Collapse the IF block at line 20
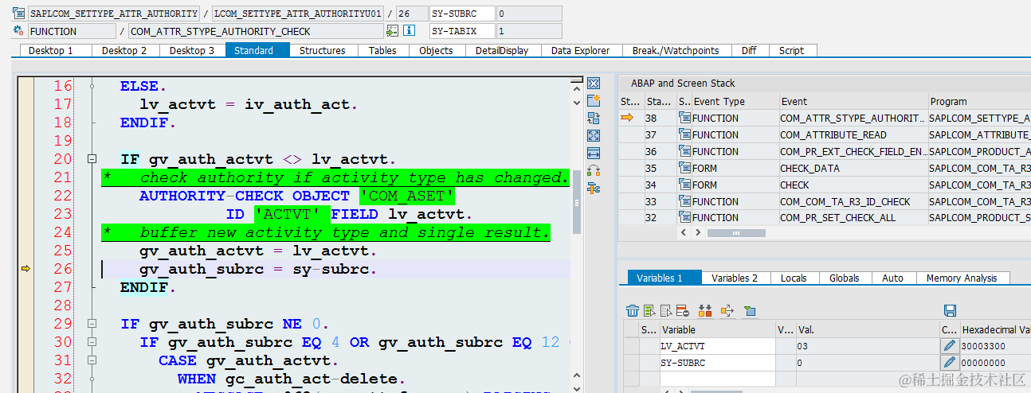 pos(92,159)
